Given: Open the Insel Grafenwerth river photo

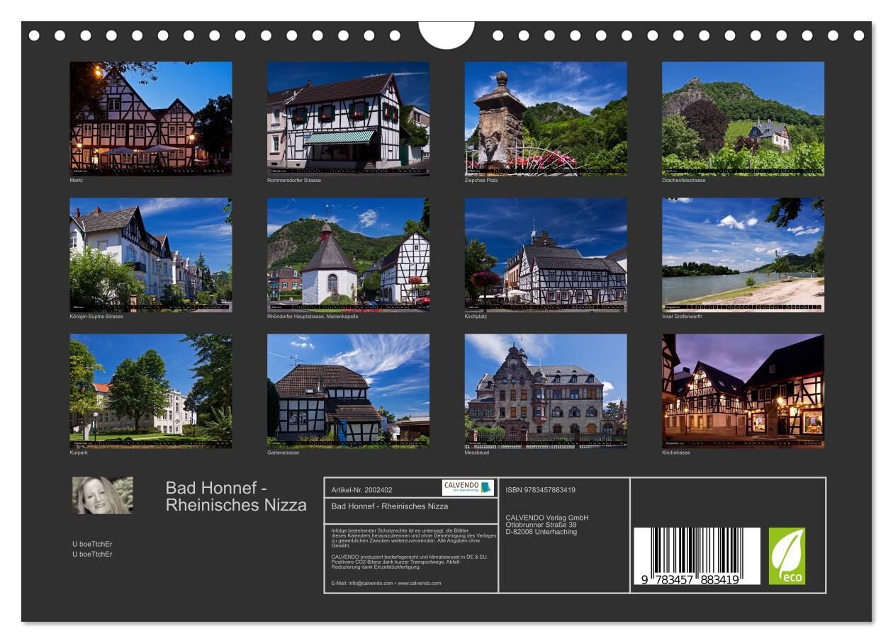Looking at the screenshot, I should 743,254.
